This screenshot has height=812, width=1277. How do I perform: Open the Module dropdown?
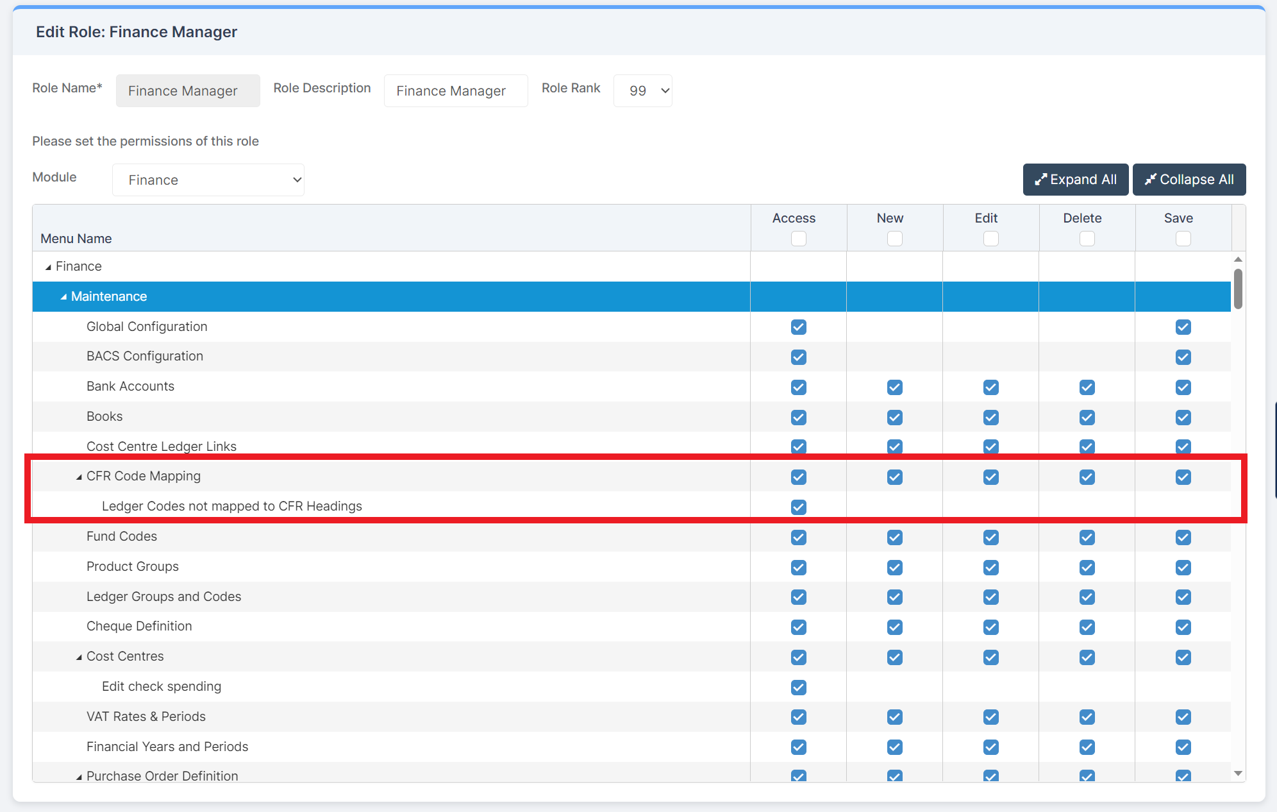click(208, 180)
